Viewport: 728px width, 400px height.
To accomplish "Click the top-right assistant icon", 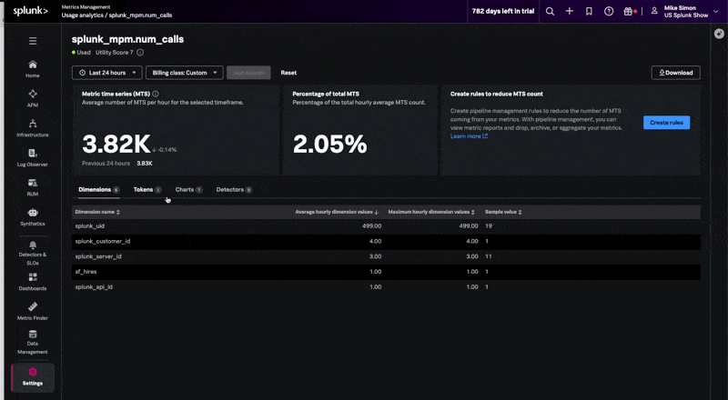I will coord(719,34).
